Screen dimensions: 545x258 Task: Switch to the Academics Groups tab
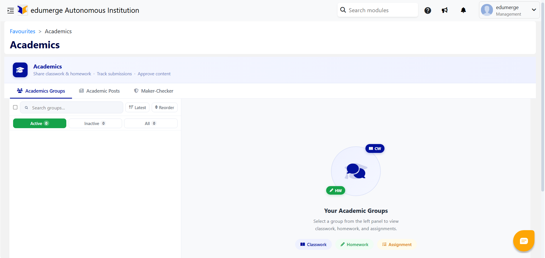pos(41,91)
